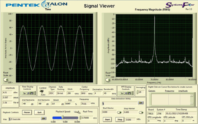Open file browser for playback File path

(44, 118)
